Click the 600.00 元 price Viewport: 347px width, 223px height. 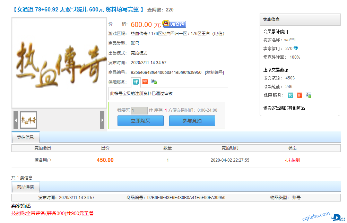(x=146, y=24)
